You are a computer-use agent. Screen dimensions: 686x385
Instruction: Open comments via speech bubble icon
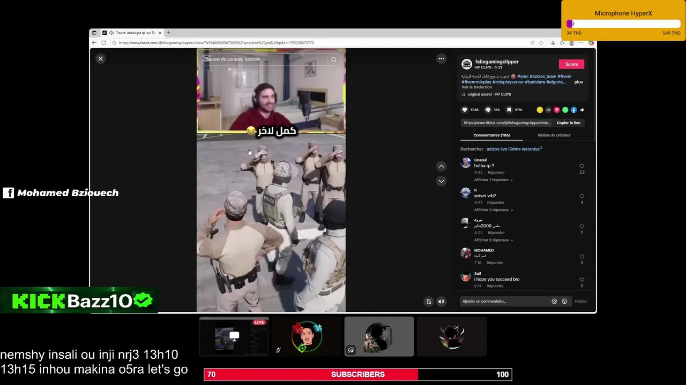(488, 110)
